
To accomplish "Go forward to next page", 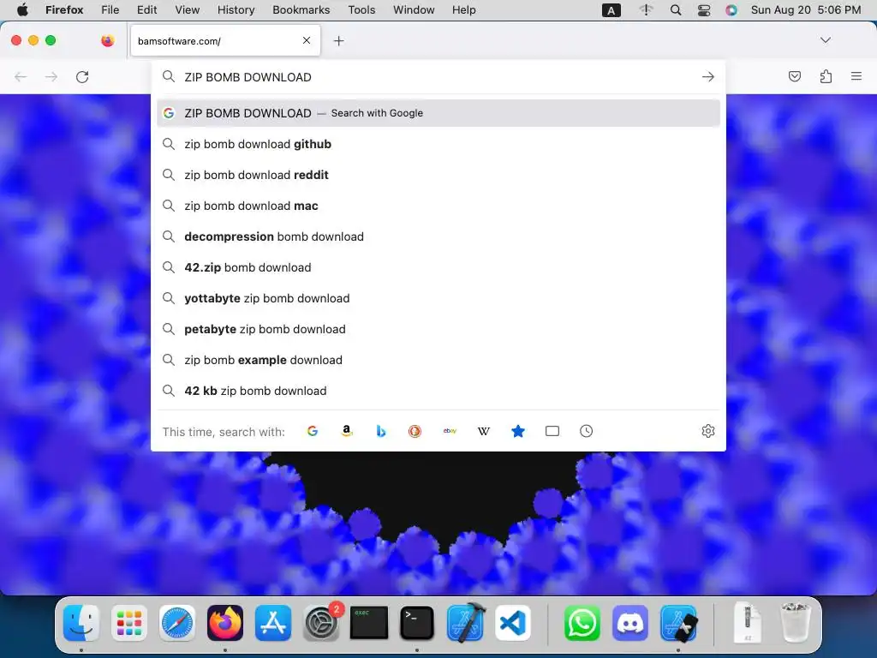I will 51,76.
